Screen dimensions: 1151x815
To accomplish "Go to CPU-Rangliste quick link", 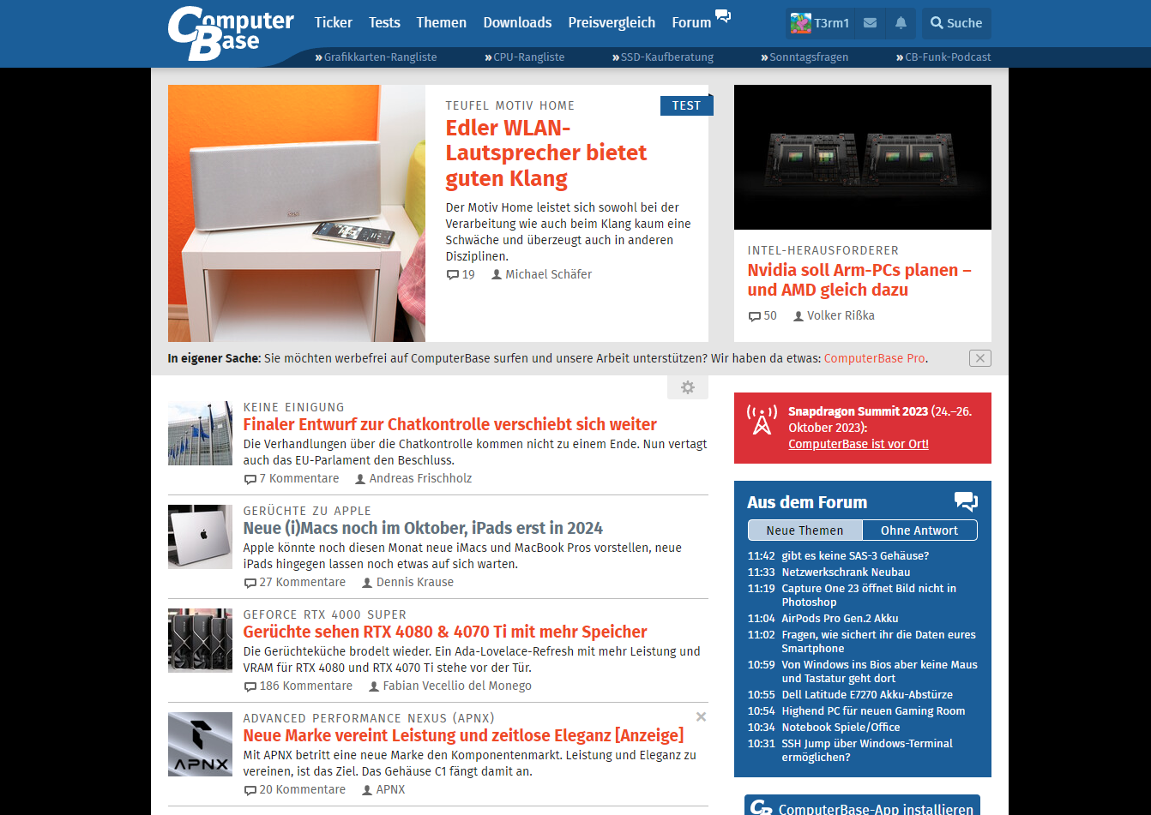I will tap(525, 57).
